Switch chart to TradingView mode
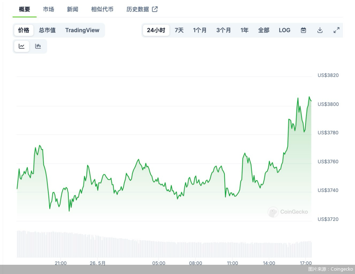Screen dimensions: 355x274 pos(82,30)
